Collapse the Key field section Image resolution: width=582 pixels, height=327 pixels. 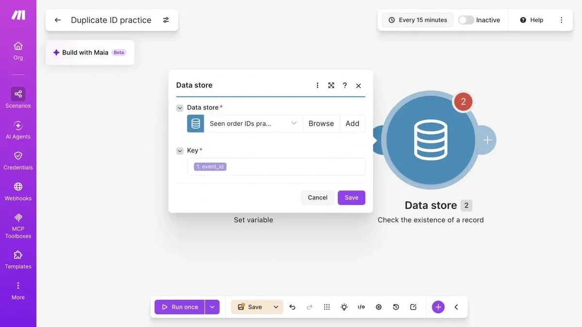coord(180,151)
